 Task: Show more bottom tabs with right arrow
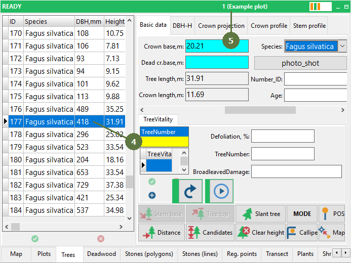[x=345, y=253]
